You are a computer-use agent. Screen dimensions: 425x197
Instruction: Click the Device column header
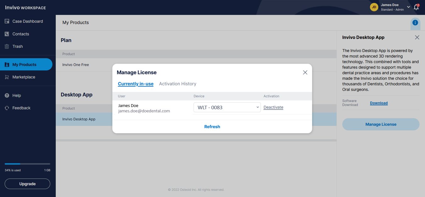click(x=199, y=96)
